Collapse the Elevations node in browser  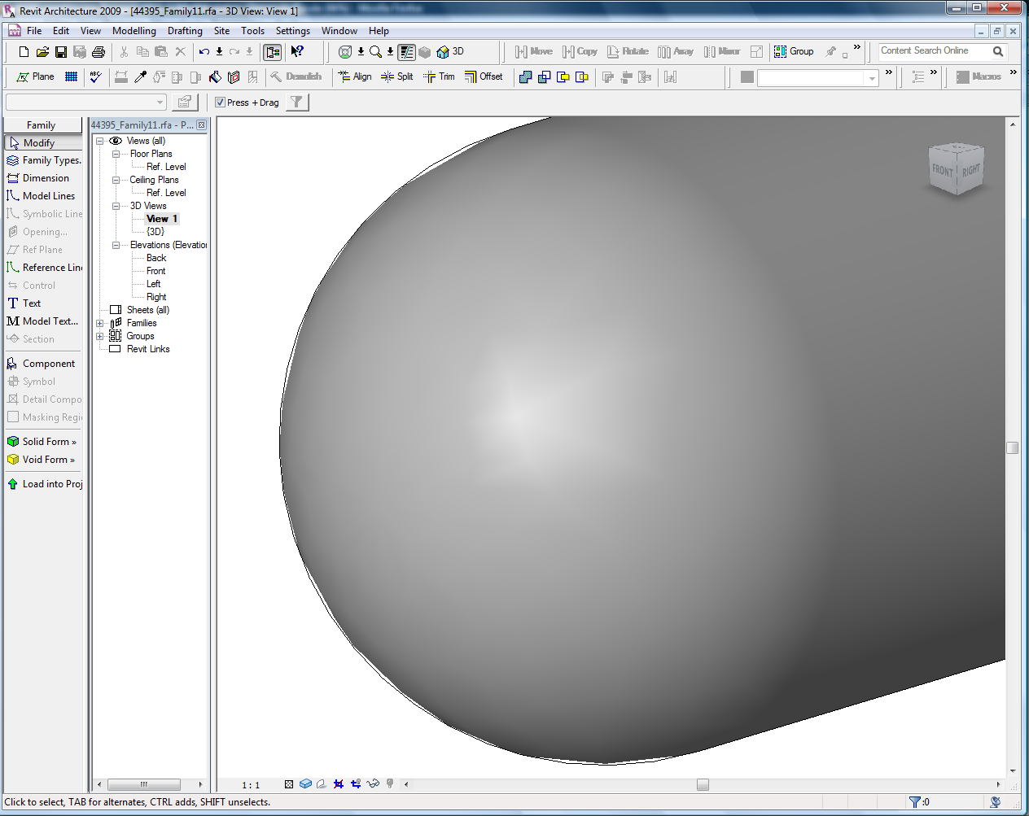click(x=116, y=245)
